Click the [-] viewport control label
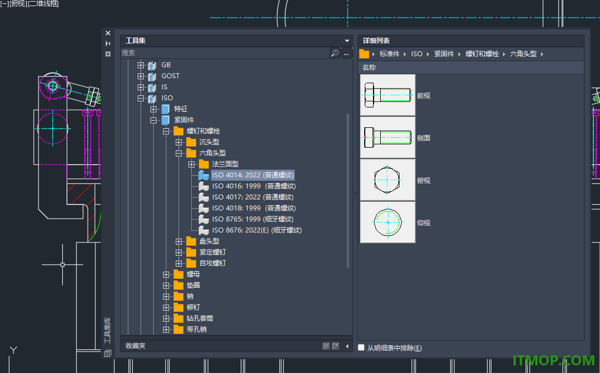Viewport: 600px width, 373px height. click(x=4, y=3)
